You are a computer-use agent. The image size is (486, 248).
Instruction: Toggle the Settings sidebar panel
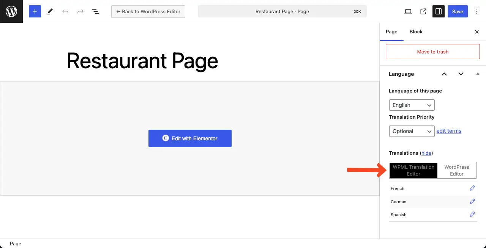tap(439, 11)
